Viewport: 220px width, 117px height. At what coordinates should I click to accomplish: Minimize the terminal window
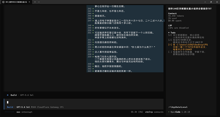(x=205, y=2)
